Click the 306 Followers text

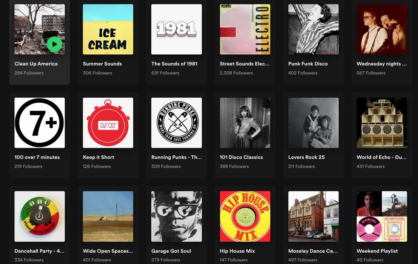[97, 73]
